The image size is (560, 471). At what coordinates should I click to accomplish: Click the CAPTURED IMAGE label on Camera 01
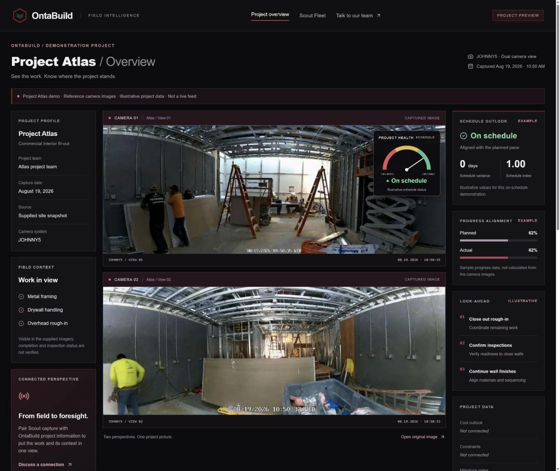pos(422,118)
